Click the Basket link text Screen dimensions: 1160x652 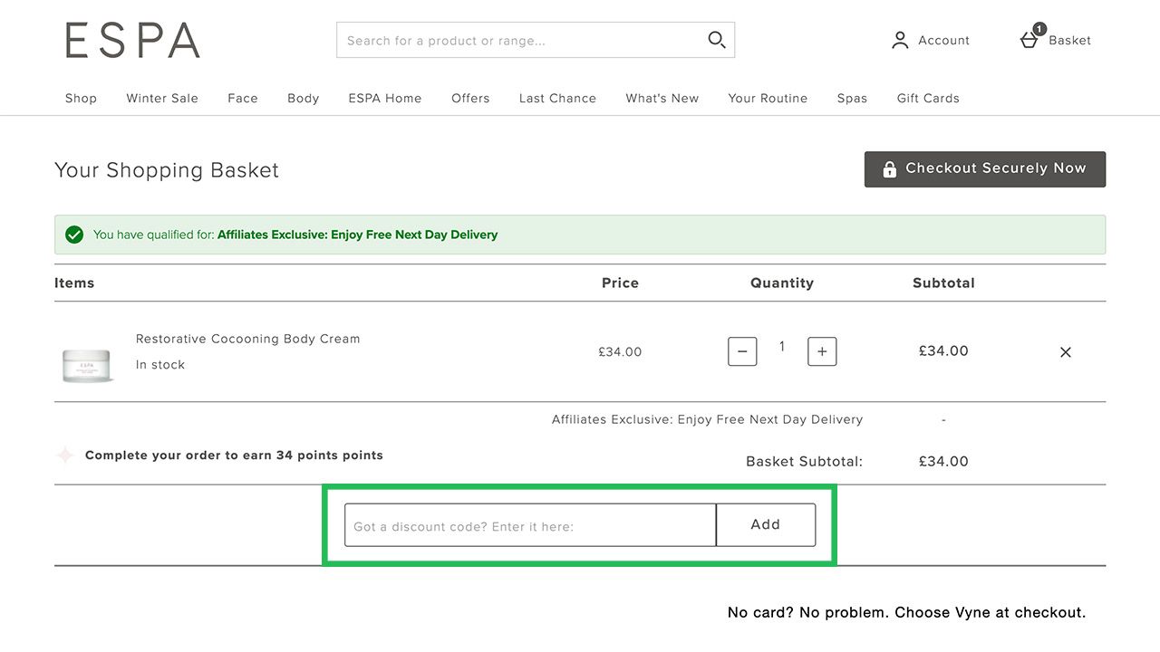tap(1069, 41)
